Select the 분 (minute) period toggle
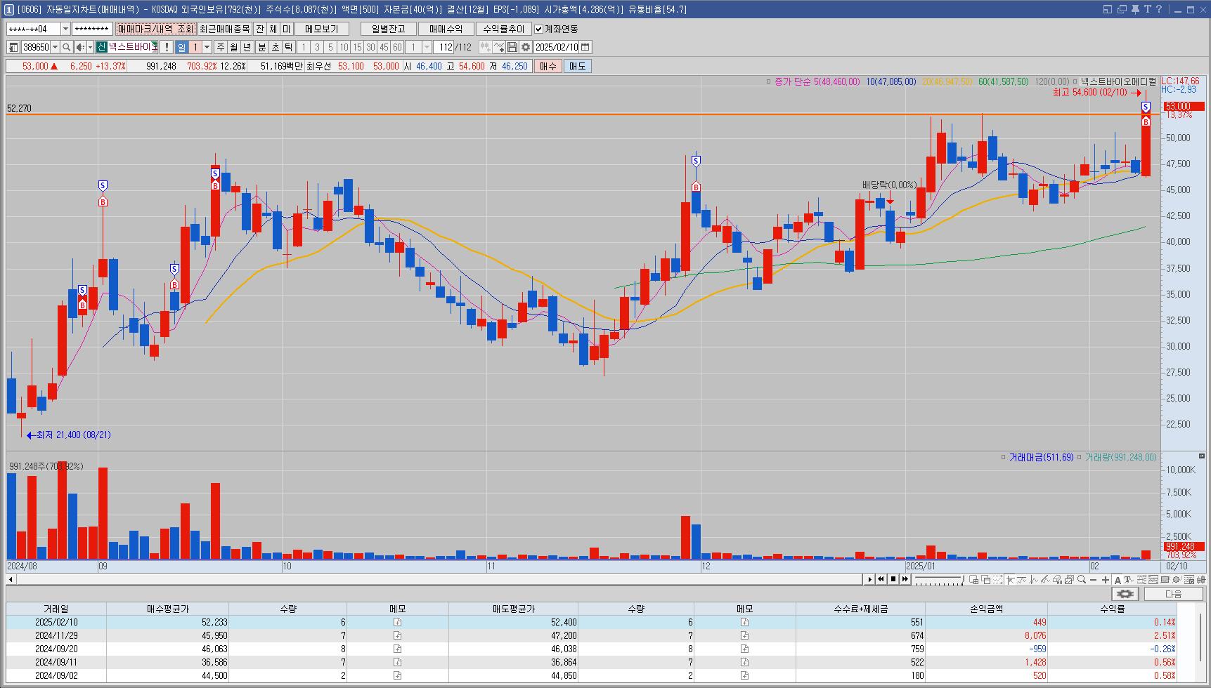This screenshot has height=688, width=1211. click(x=262, y=47)
